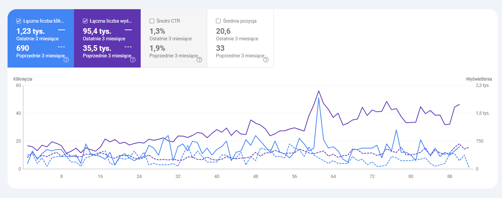Click the highest peak of the purple impressions line
Viewport: 502px width, 198px height.
point(319,91)
